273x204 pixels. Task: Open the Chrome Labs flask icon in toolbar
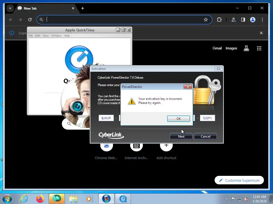click(234, 20)
